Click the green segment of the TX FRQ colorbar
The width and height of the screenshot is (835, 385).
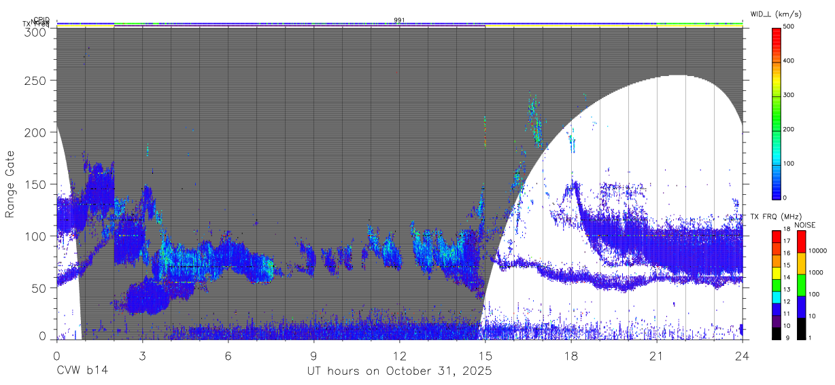point(776,285)
